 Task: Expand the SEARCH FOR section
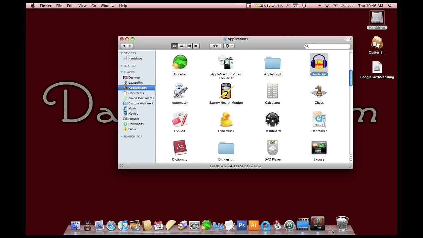tap(121, 137)
